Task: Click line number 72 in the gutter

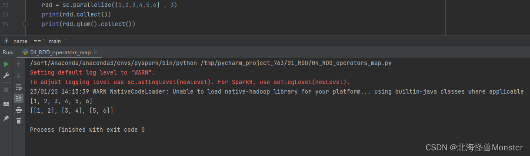Action: pyautogui.click(x=5, y=5)
